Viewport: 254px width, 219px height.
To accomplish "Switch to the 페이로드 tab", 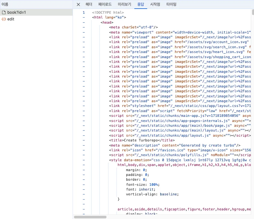I will [105, 4].
